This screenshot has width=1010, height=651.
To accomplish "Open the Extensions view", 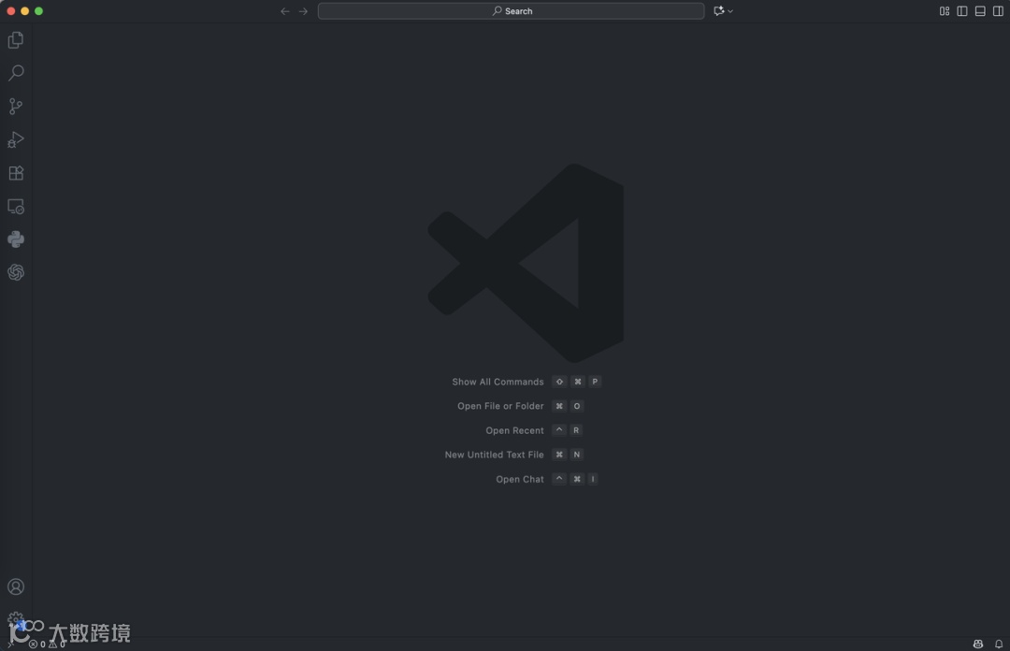I will tap(16, 173).
